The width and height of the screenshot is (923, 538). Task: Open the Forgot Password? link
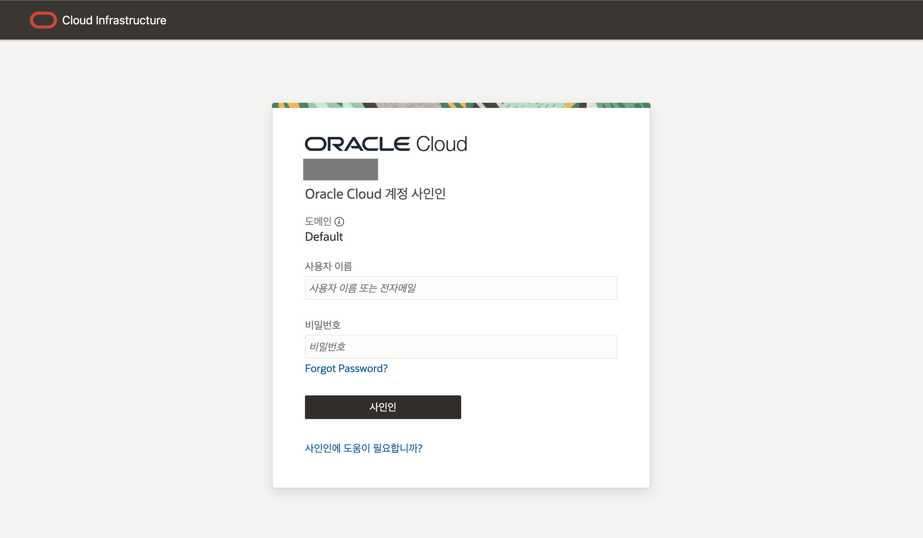(x=346, y=368)
